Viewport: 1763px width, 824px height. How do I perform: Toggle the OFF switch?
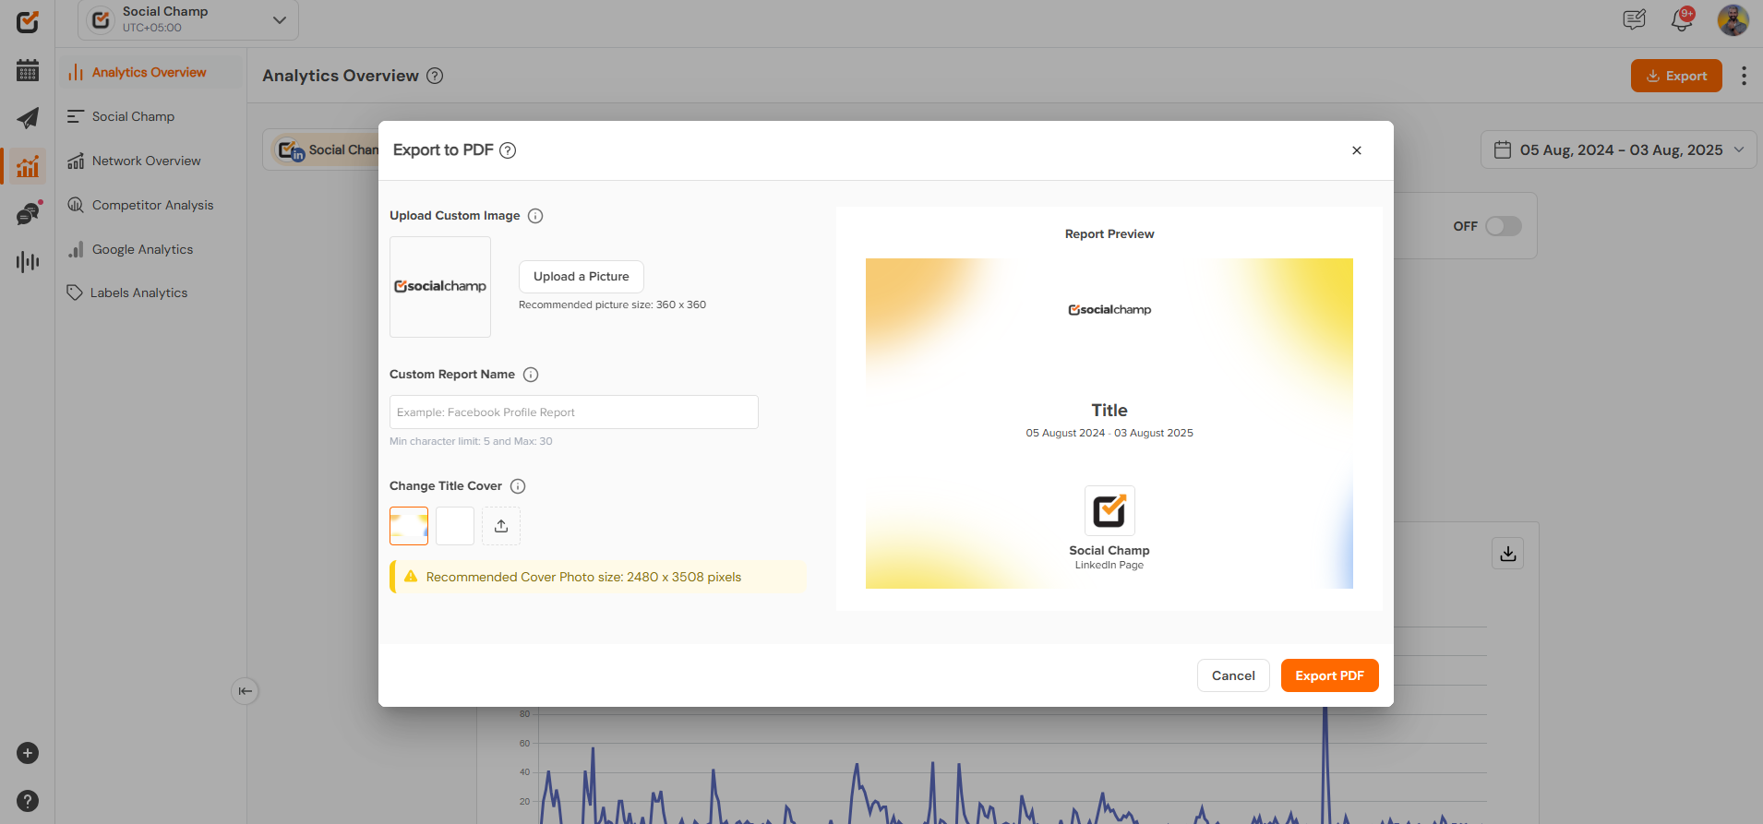coord(1503,226)
